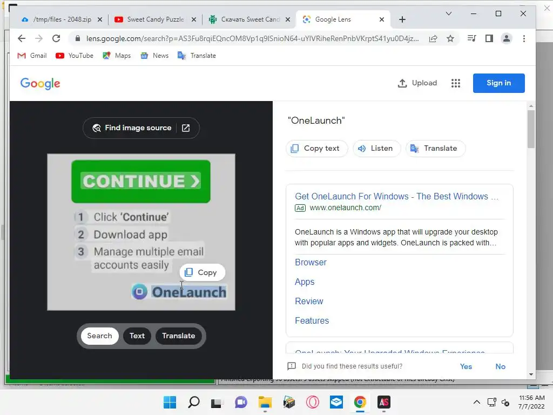Click the www.onelaunch.com/ URL text
This screenshot has width=553, height=415.
pos(345,208)
